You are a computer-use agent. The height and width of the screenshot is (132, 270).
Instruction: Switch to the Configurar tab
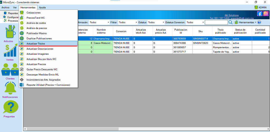click(11, 17)
